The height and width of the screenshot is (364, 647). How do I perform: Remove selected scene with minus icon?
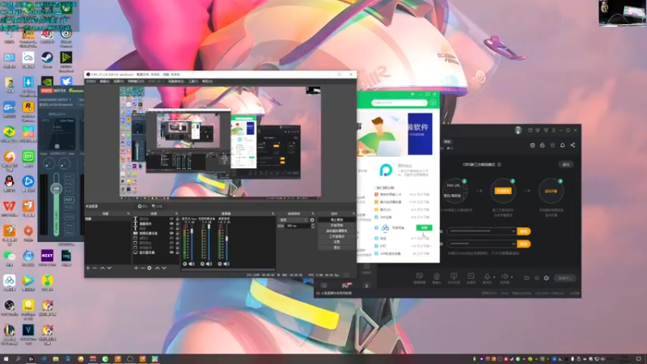pos(95,269)
